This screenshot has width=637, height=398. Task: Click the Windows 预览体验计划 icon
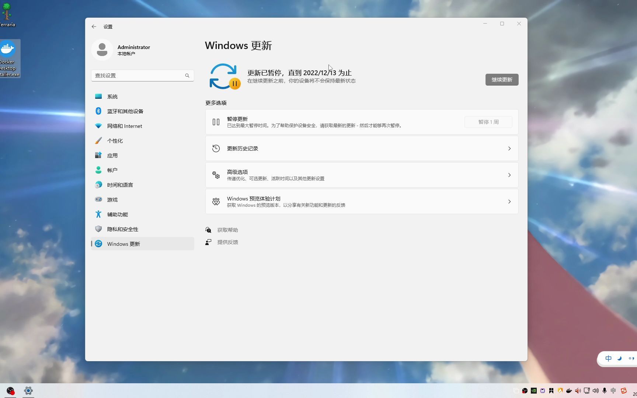[x=216, y=202]
